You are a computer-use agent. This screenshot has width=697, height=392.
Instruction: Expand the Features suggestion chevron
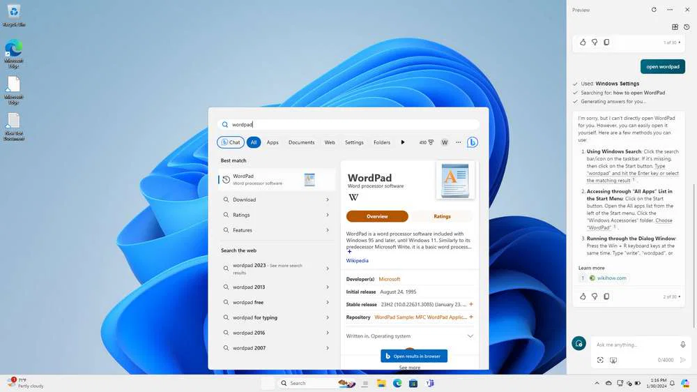pyautogui.click(x=328, y=230)
